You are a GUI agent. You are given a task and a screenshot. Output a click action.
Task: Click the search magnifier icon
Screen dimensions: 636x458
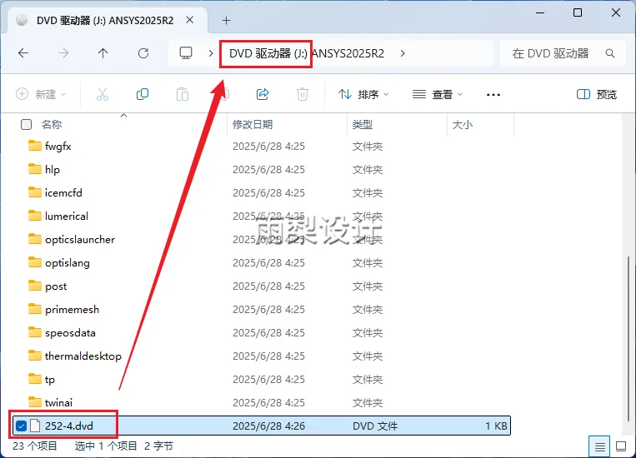click(609, 53)
